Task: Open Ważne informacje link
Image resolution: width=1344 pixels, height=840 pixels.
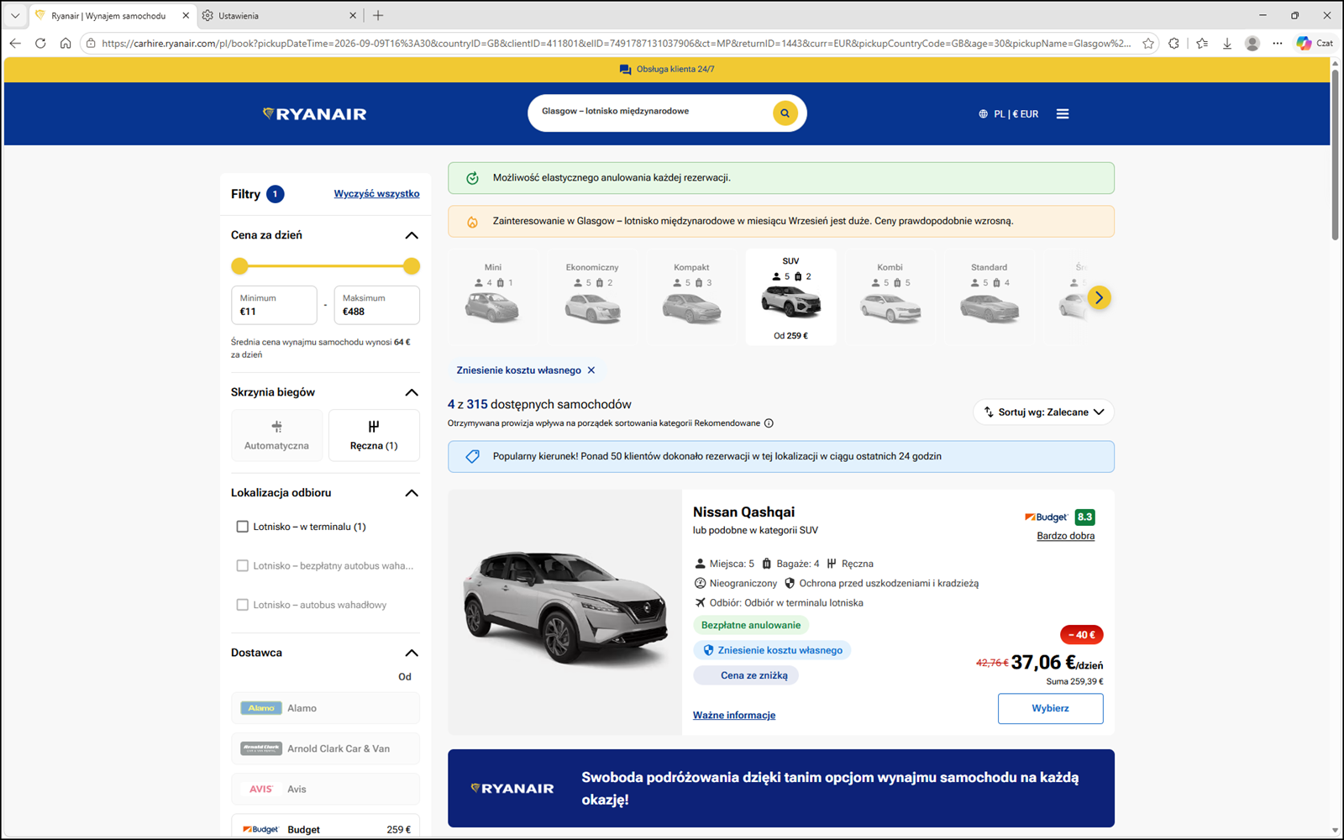Action: pos(734,716)
